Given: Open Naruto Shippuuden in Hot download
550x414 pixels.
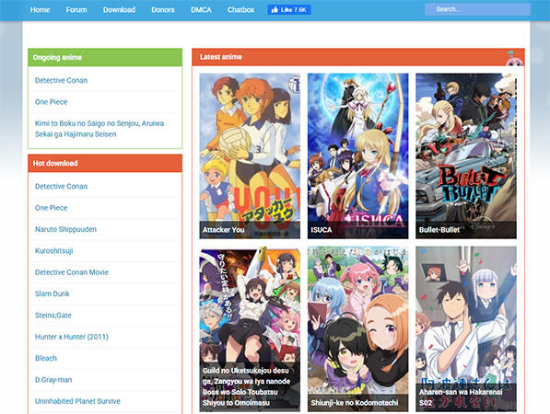Looking at the screenshot, I should (x=65, y=229).
